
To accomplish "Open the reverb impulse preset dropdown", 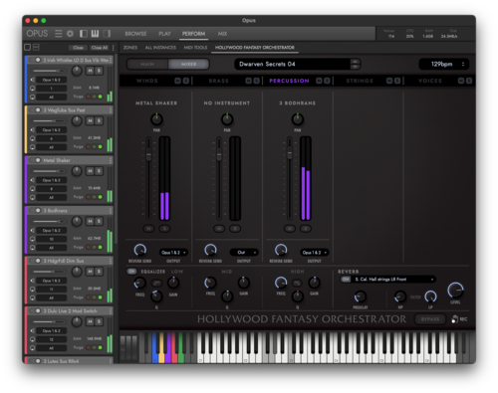I will coord(394,280).
